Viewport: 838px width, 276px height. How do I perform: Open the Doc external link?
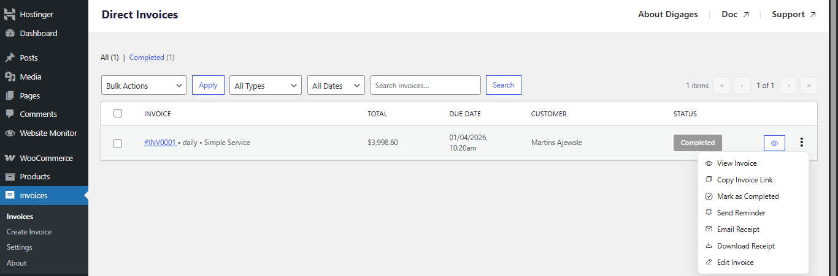pyautogui.click(x=735, y=14)
